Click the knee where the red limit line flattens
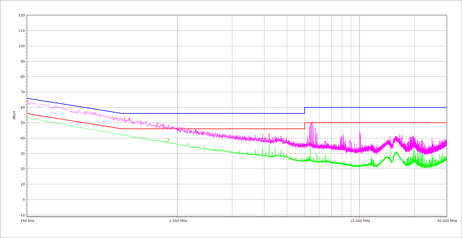 121,129
